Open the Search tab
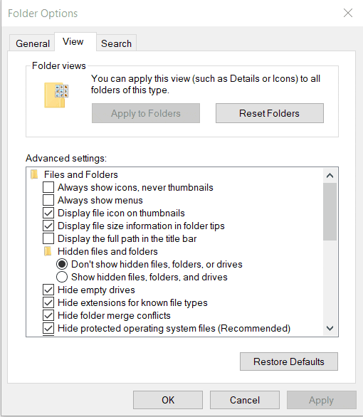This screenshot has width=363, height=417. (116, 43)
